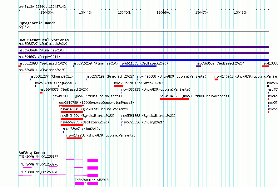Open the esv3610789 (1000GenomesConsortiumPhase3) label
278x187 pixels.
coord(97,103)
